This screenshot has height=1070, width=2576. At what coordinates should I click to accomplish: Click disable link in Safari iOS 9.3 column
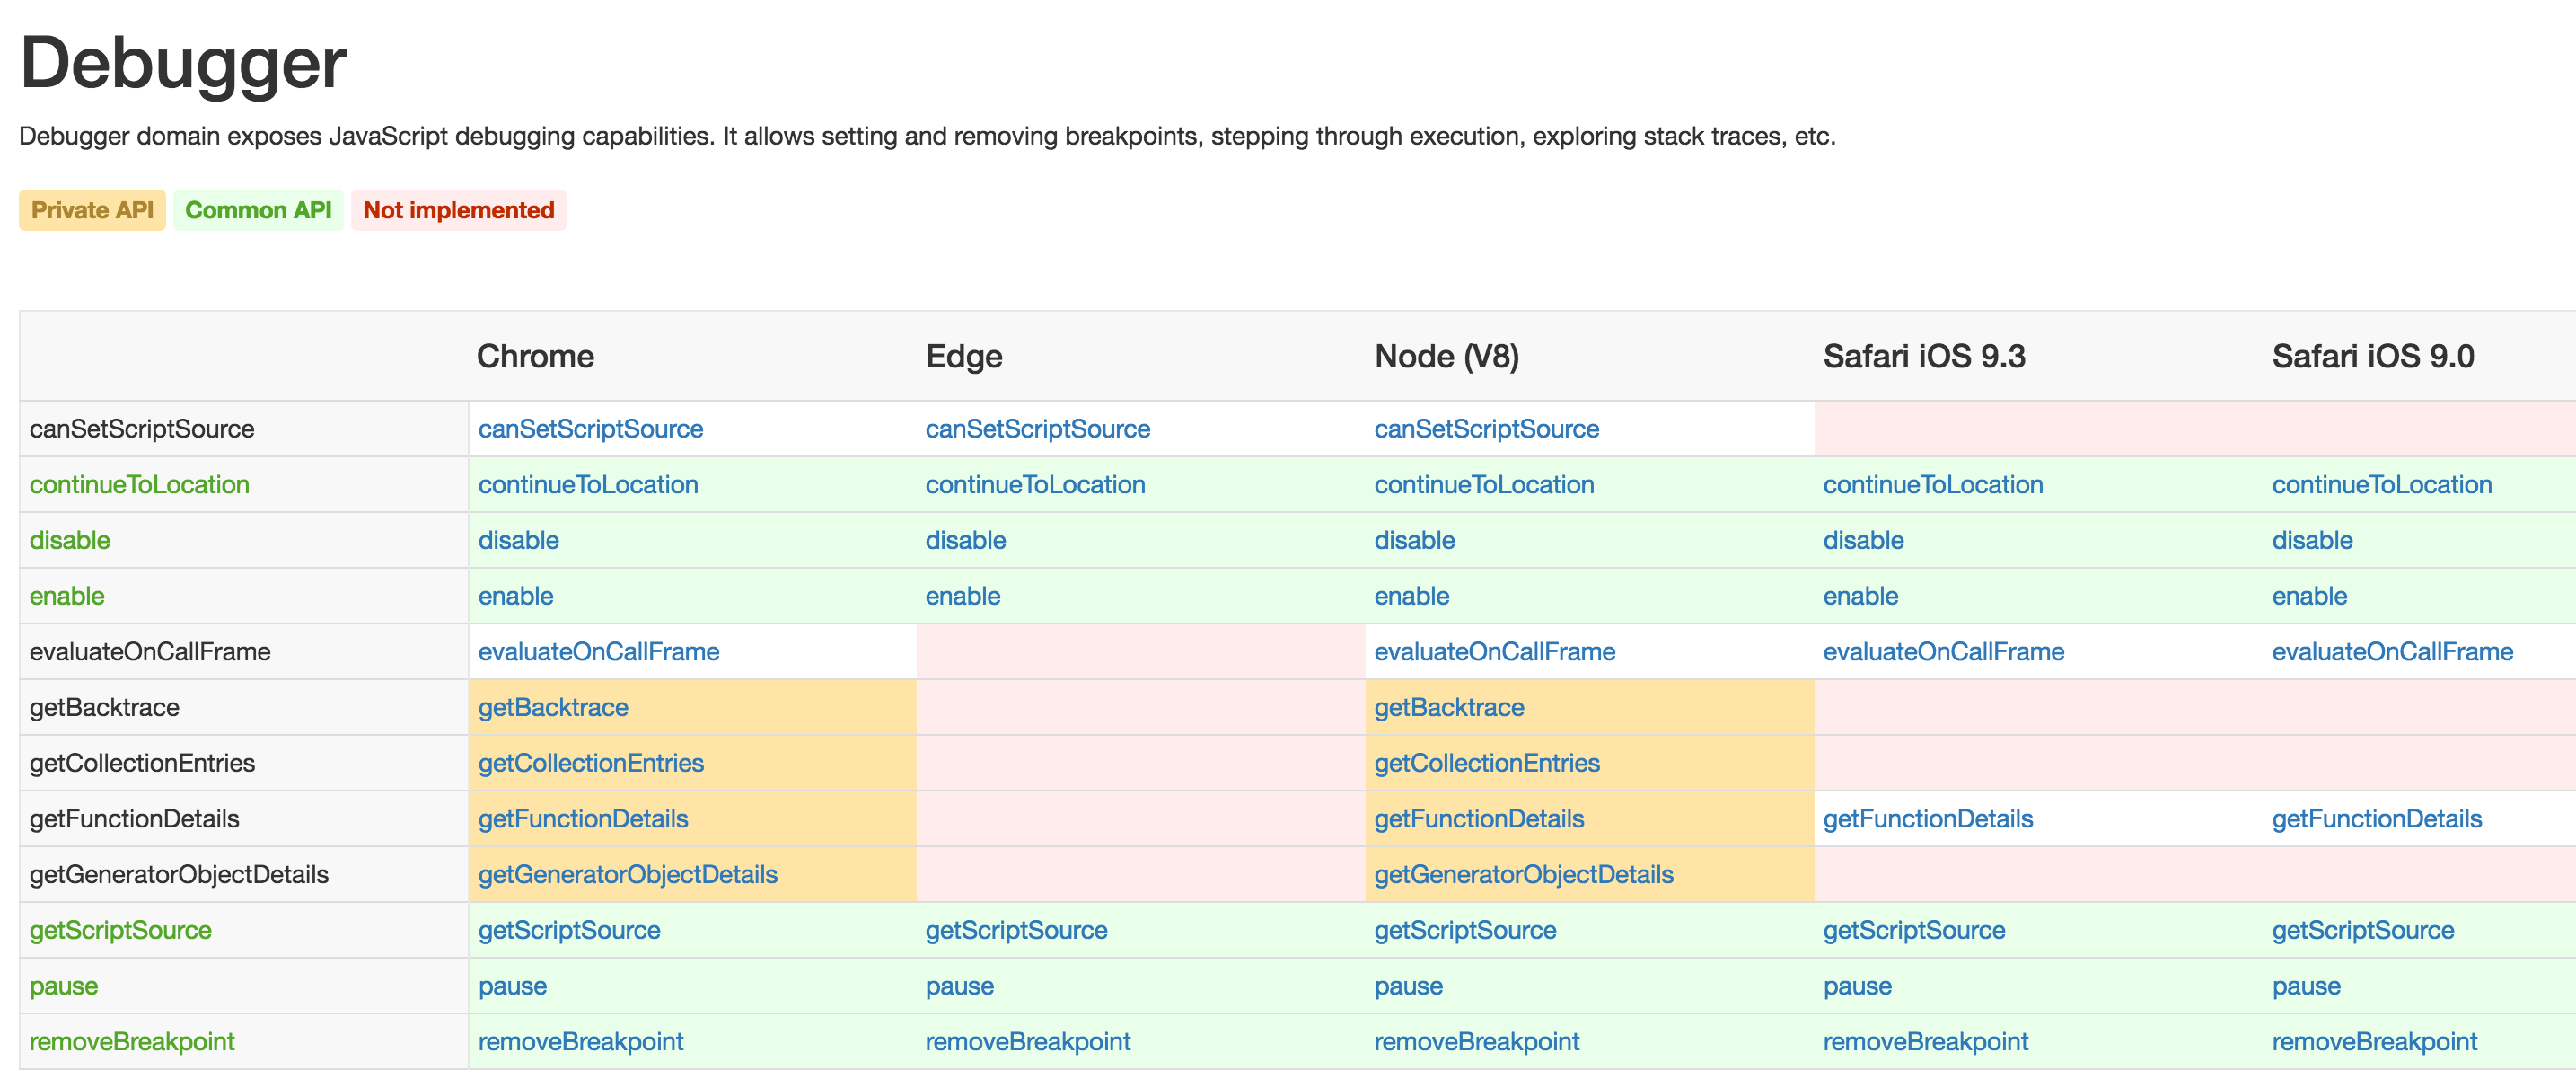click(1863, 541)
